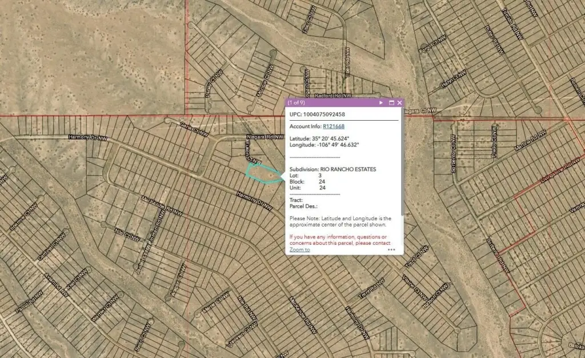Viewport: 585px width, 358px height.
Task: Show the next feature in popup
Action: 381,103
